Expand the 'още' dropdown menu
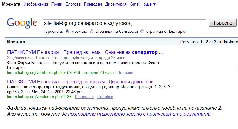 (x=150, y=4)
